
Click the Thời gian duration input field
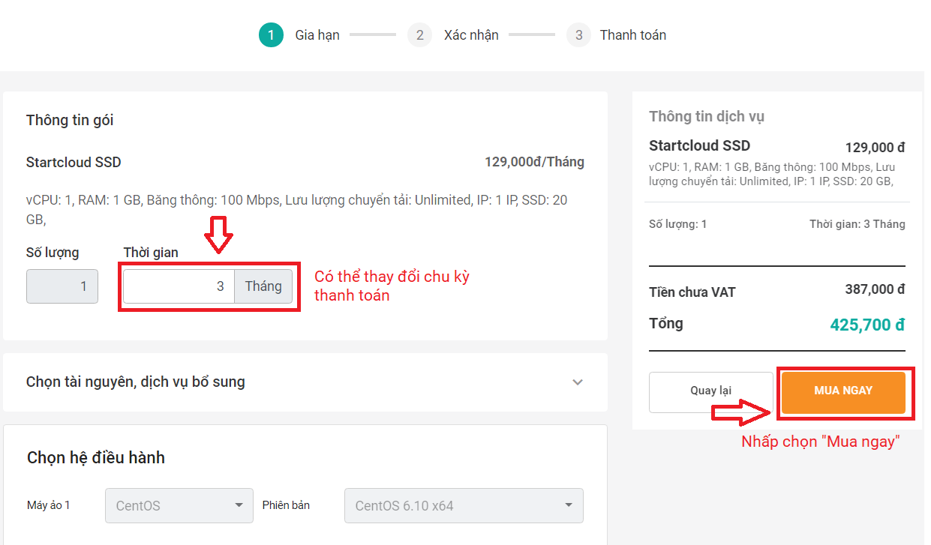pyautogui.click(x=179, y=286)
